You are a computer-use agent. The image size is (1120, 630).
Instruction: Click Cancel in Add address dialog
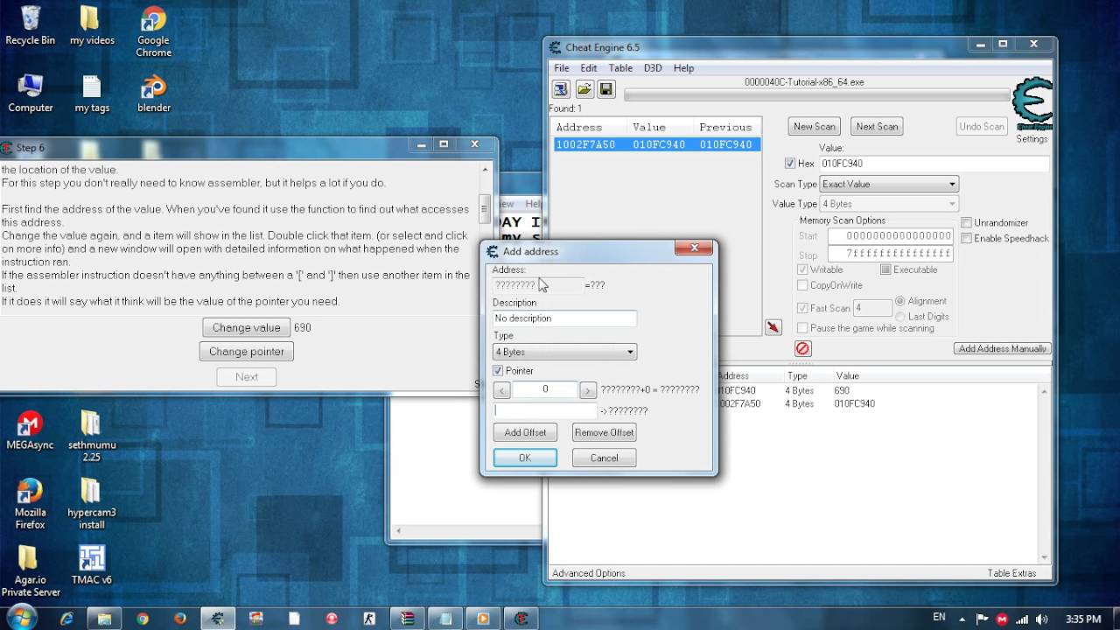point(604,458)
